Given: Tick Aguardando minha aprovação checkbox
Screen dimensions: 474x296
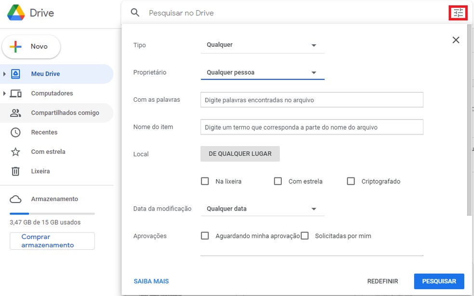Looking at the screenshot, I should (205, 236).
